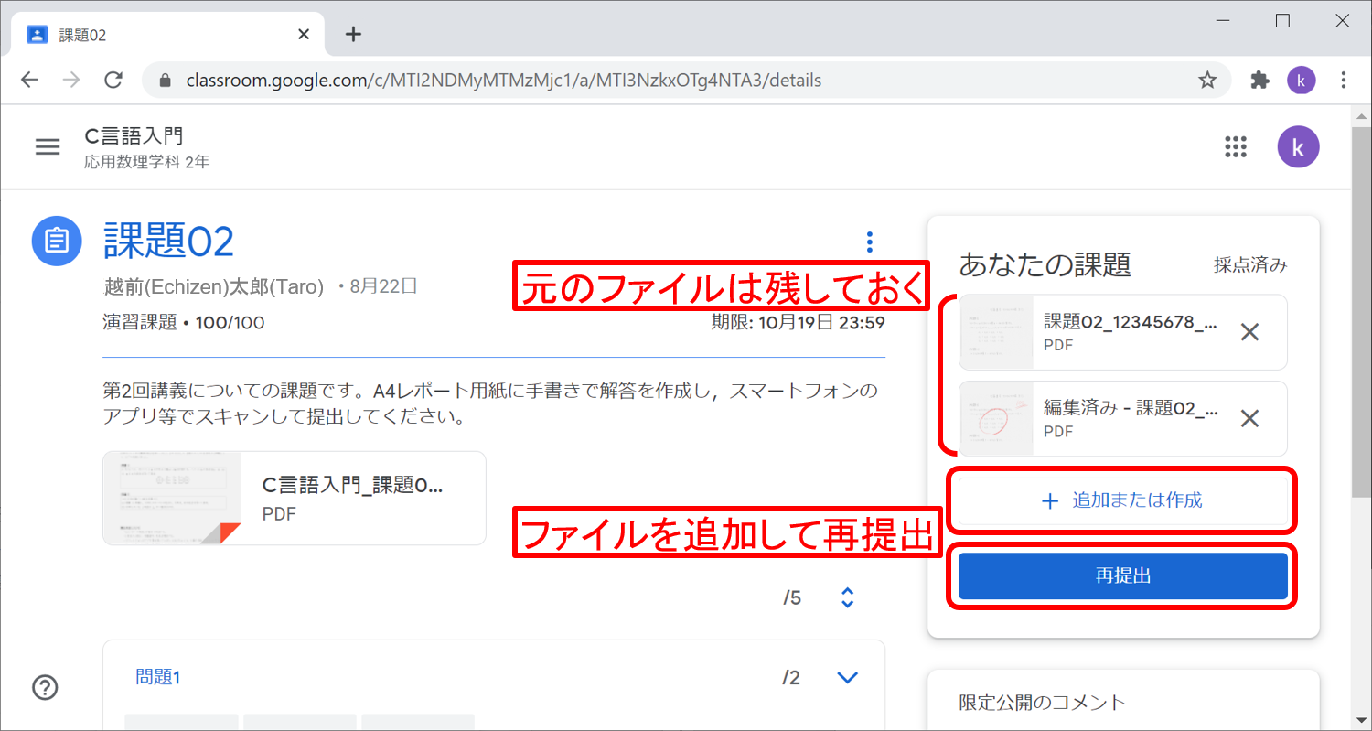This screenshot has width=1372, height=731.
Task: Select the 課題02 browser tab
Action: click(x=169, y=35)
